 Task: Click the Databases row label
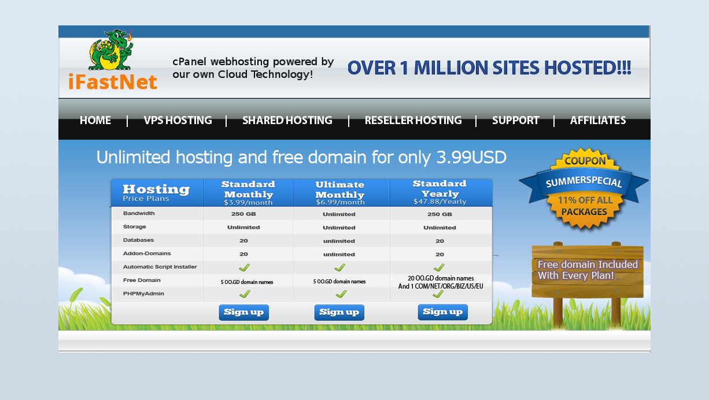pos(138,240)
